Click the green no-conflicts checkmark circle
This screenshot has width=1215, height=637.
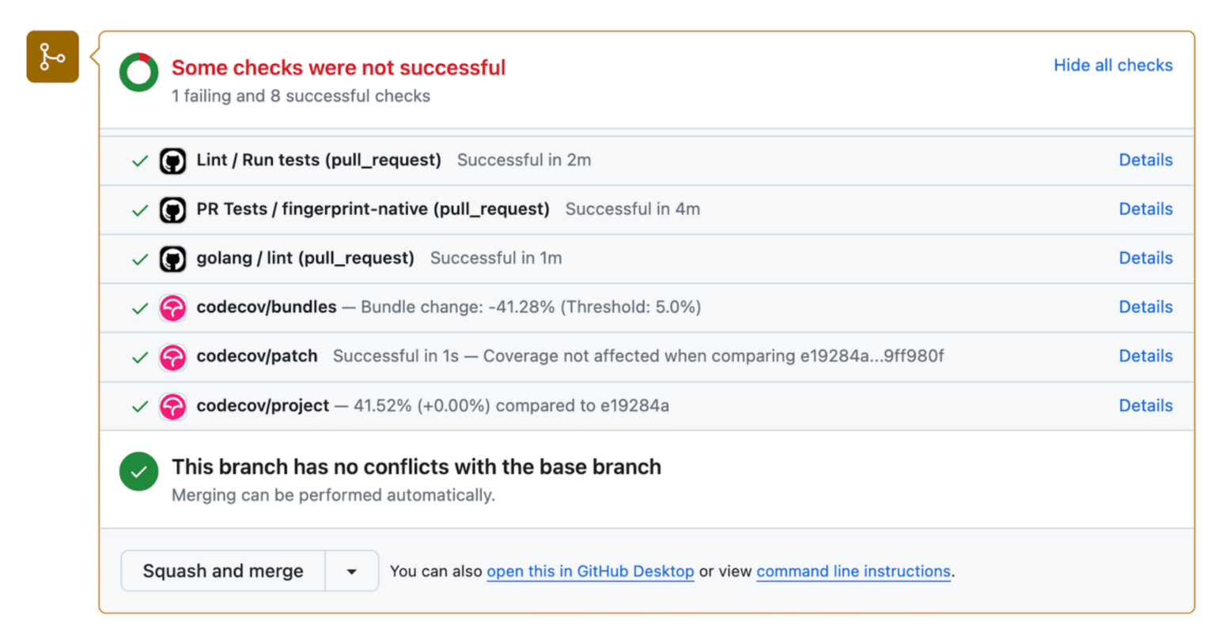pyautogui.click(x=139, y=472)
